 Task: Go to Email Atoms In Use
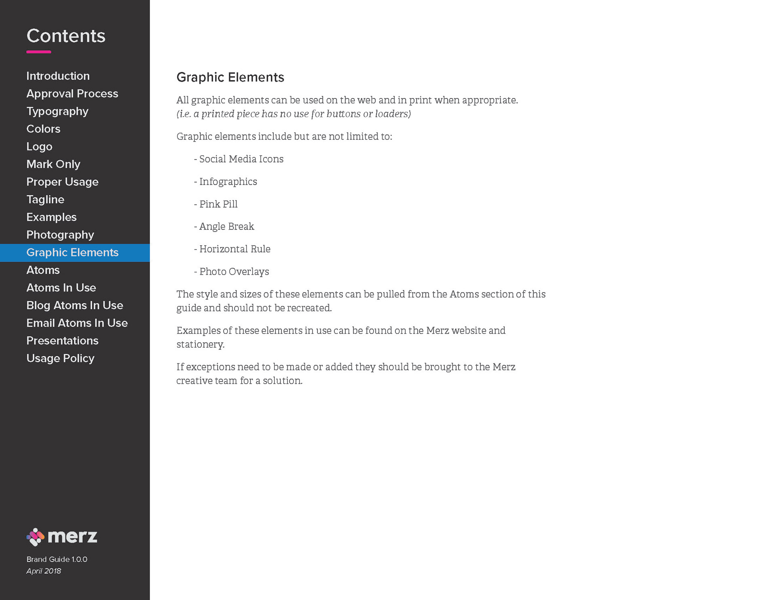click(x=77, y=323)
